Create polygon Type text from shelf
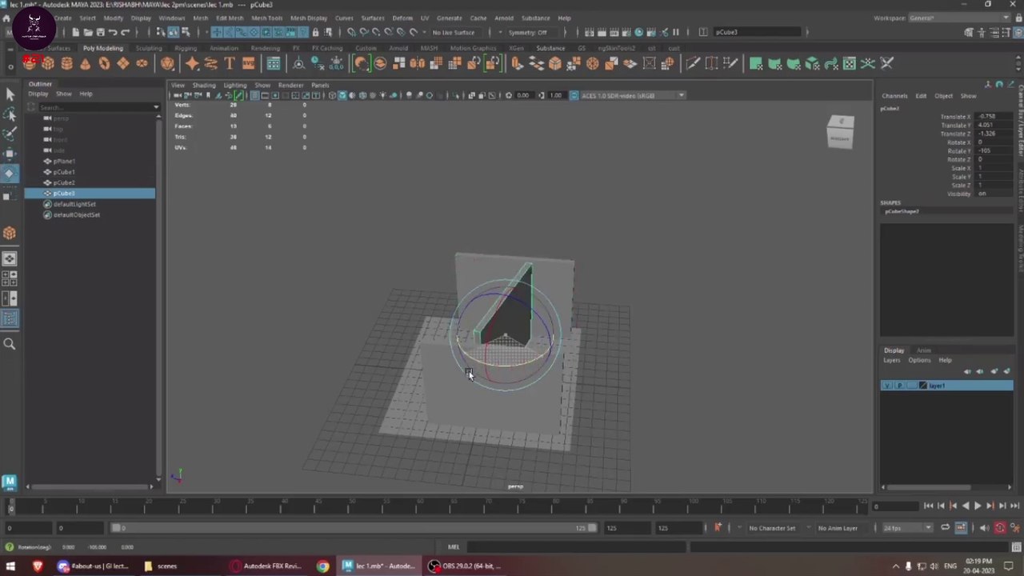Viewport: 1024px width, 576px height. pyautogui.click(x=230, y=64)
